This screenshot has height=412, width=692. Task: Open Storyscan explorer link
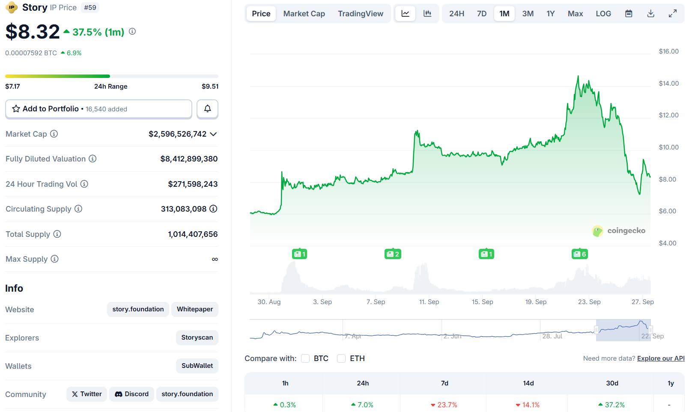(197, 337)
